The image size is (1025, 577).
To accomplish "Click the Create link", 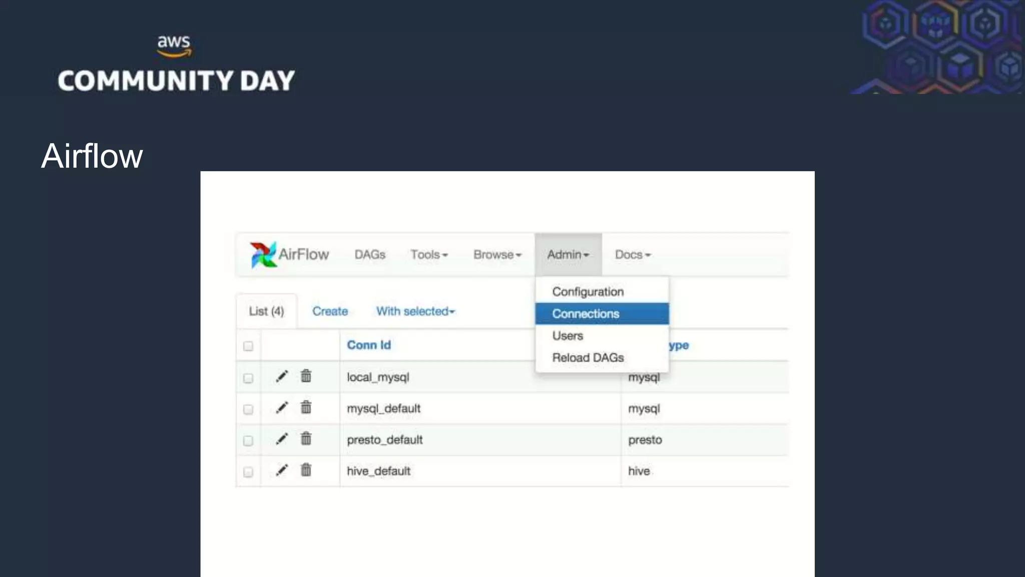I will [x=330, y=311].
